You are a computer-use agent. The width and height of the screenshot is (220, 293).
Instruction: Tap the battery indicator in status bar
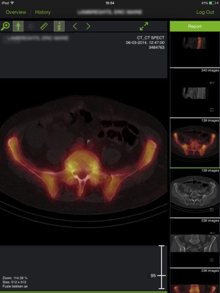(213, 3)
